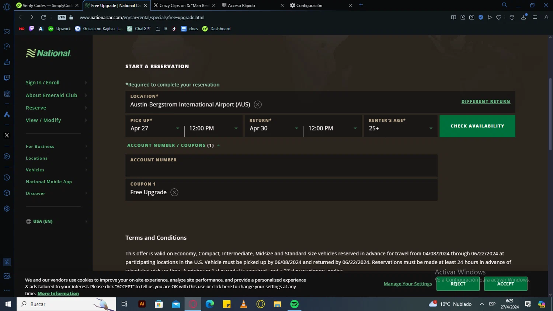The image size is (553, 311).
Task: Open Vehicles menu item
Action: 56,170
